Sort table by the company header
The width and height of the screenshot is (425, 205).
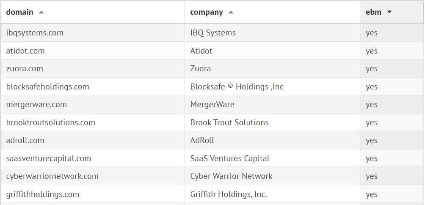point(207,12)
